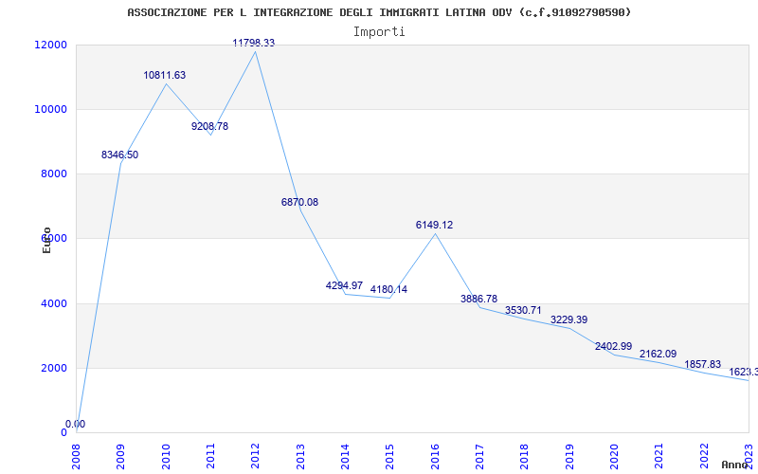The height and width of the screenshot is (474, 758).
Task: Click the y-axis tick label 4000
Action: 53,303
